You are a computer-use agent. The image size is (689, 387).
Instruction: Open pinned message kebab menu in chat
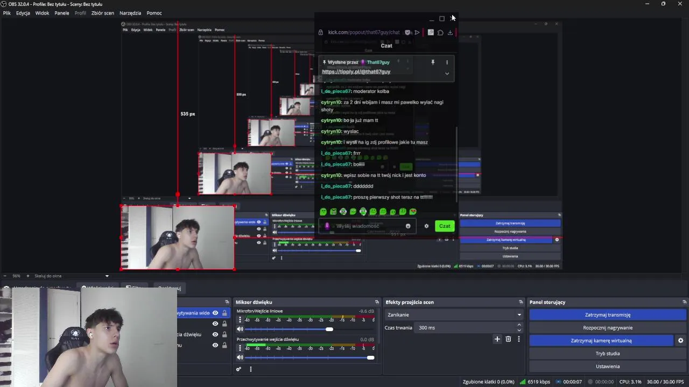click(x=447, y=62)
